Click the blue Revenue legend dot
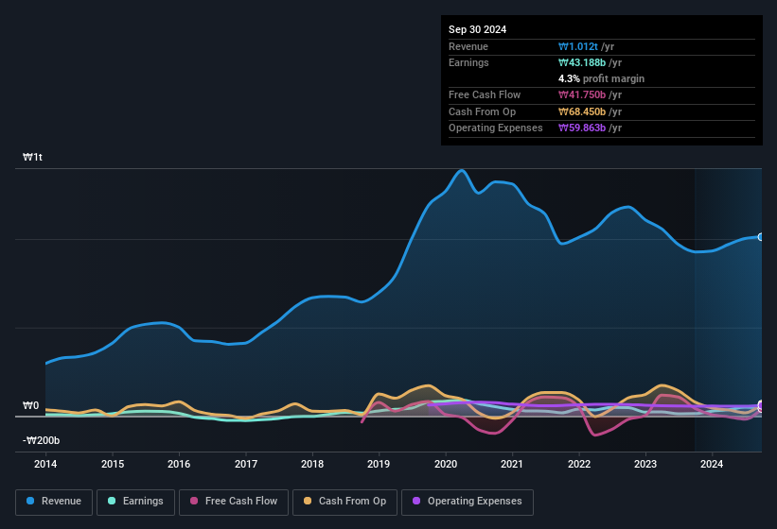Image resolution: width=777 pixels, height=529 pixels. pos(30,501)
